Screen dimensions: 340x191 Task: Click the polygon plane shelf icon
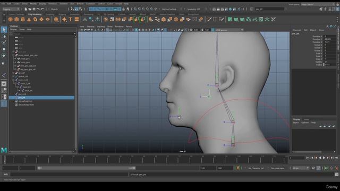(41, 20)
